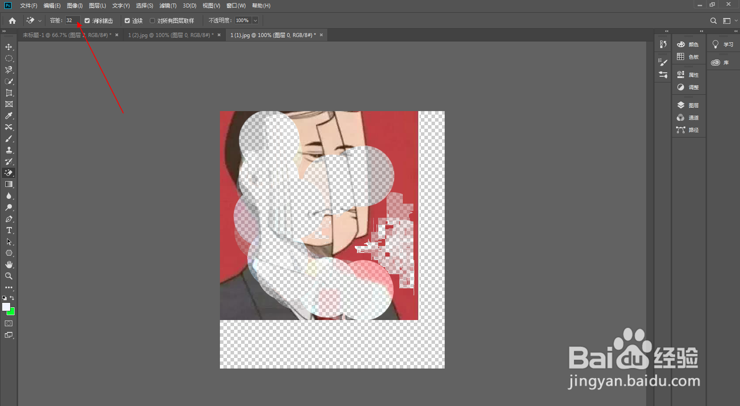Open the 图像(I) menu

(75, 6)
